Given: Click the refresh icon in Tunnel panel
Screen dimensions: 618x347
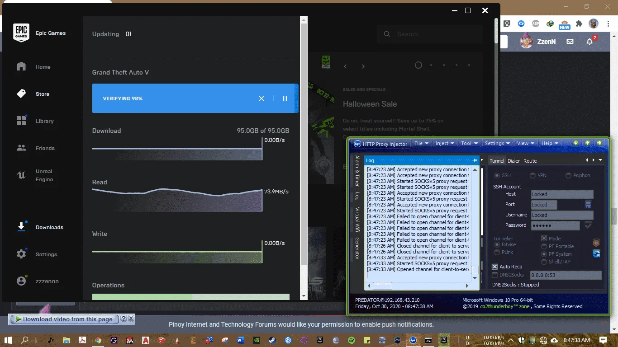Looking at the screenshot, I should 596,253.
